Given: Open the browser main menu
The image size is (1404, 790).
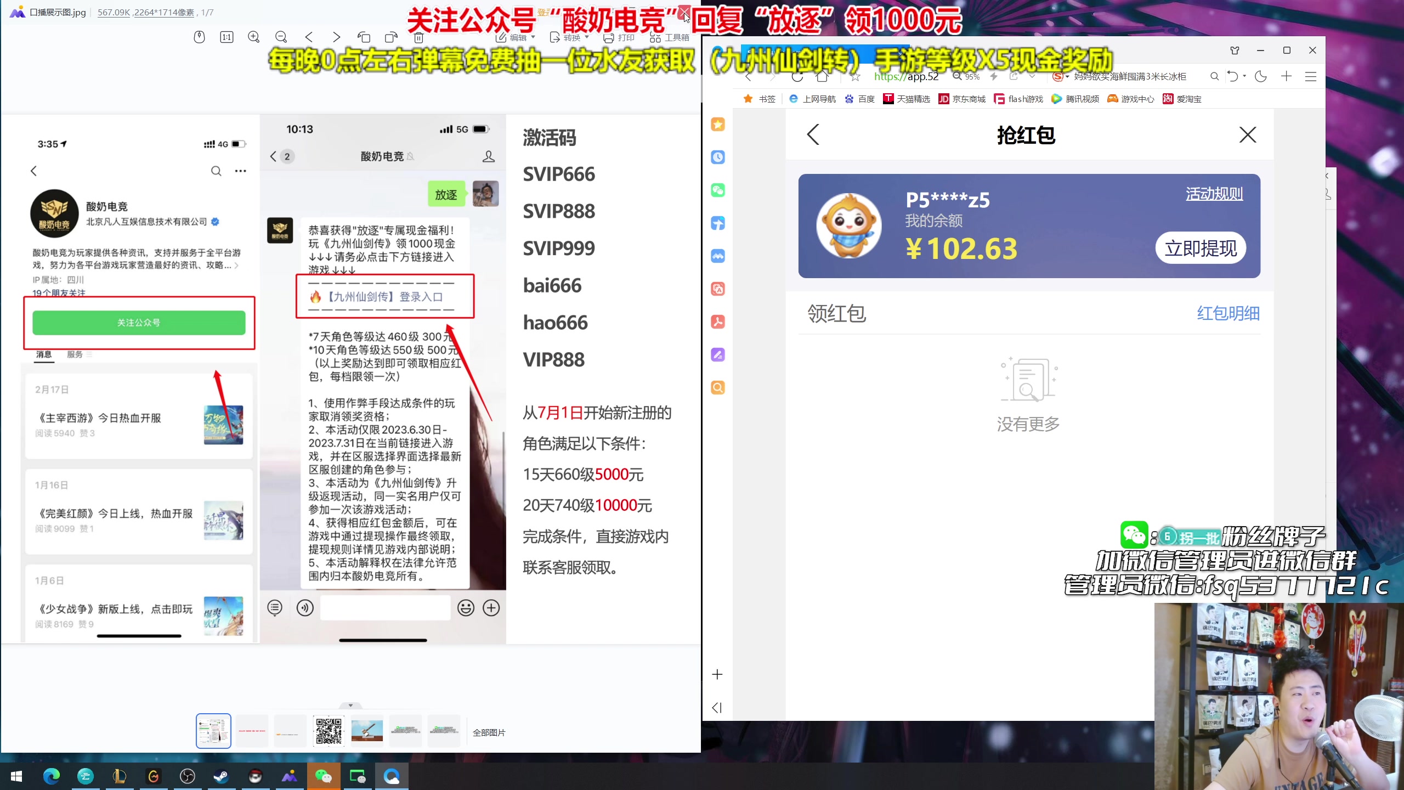Looking at the screenshot, I should pyautogui.click(x=1310, y=77).
